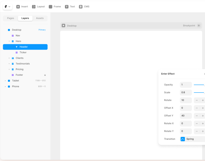205x161 pixels.
Task: Decrease the Rotate X value
Action: [197, 124]
